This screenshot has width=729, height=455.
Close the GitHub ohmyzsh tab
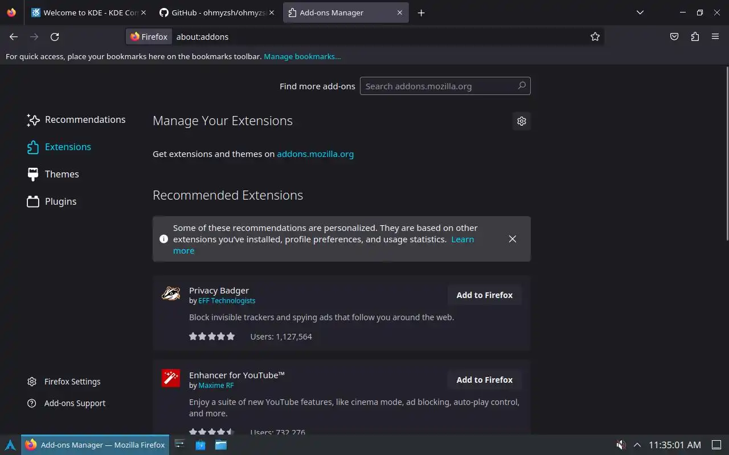tap(272, 13)
